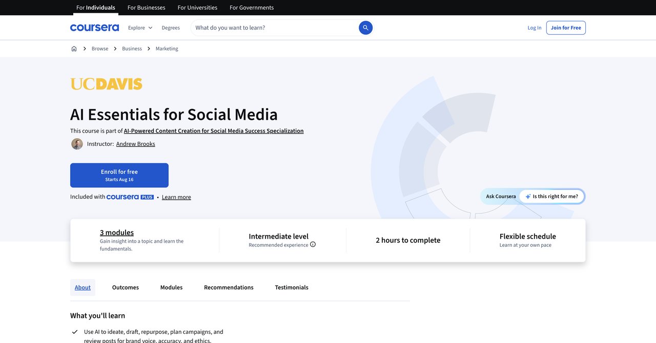Click the 'Intermediate level' text
This screenshot has width=656, height=343.
click(279, 236)
